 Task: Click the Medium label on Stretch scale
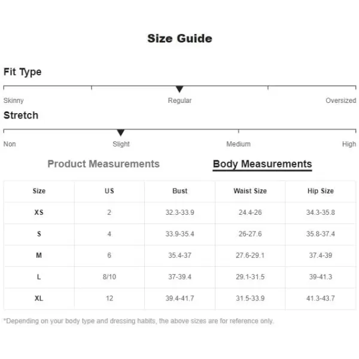238,144
